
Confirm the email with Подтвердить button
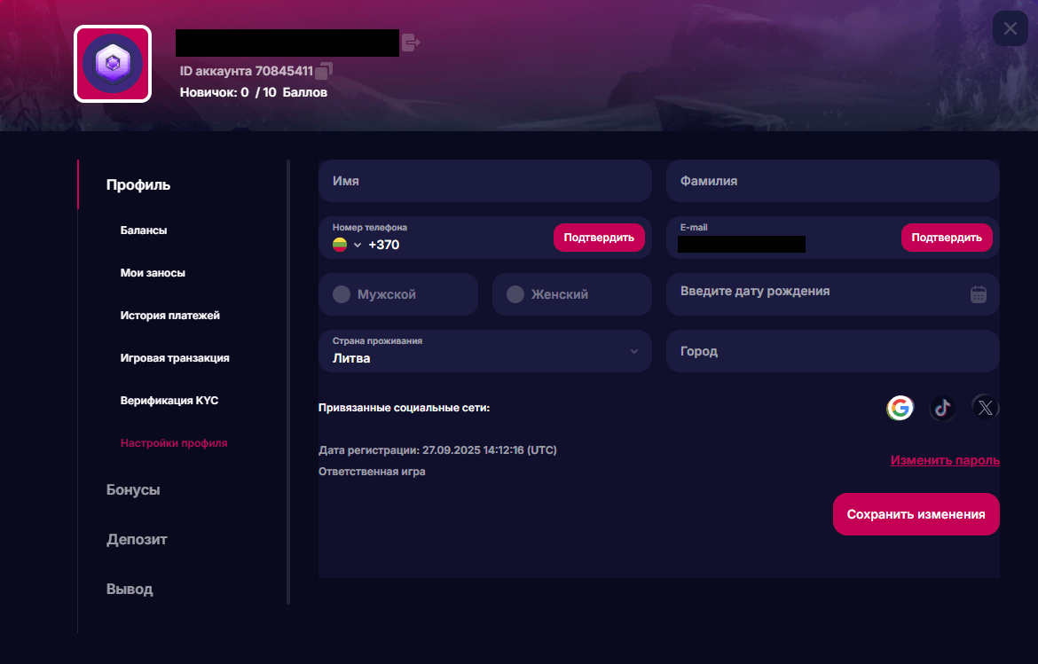pyautogui.click(x=947, y=237)
